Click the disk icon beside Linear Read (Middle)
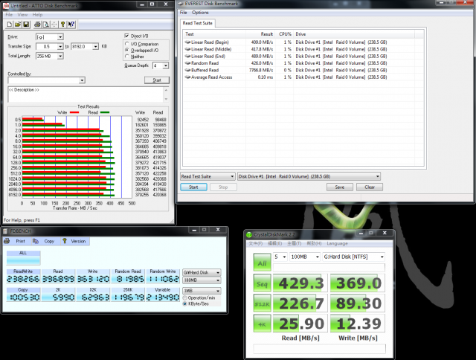The width and height of the screenshot is (476, 360). click(187, 49)
